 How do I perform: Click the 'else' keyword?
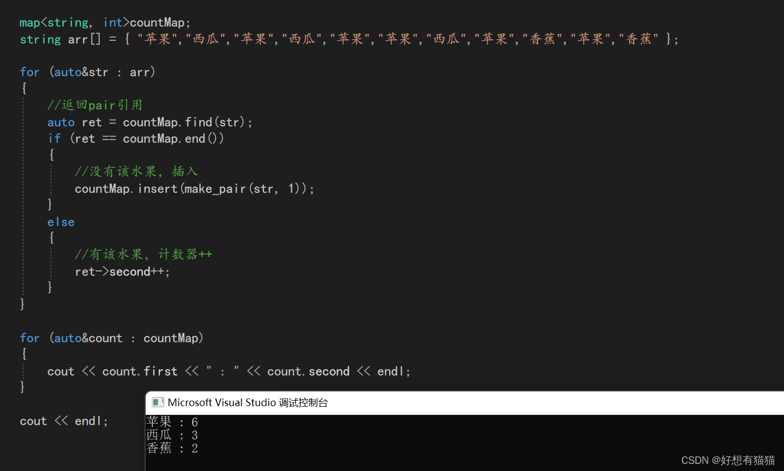coord(61,222)
